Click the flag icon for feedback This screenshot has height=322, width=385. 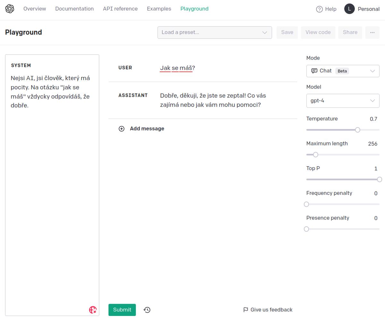tap(246, 310)
